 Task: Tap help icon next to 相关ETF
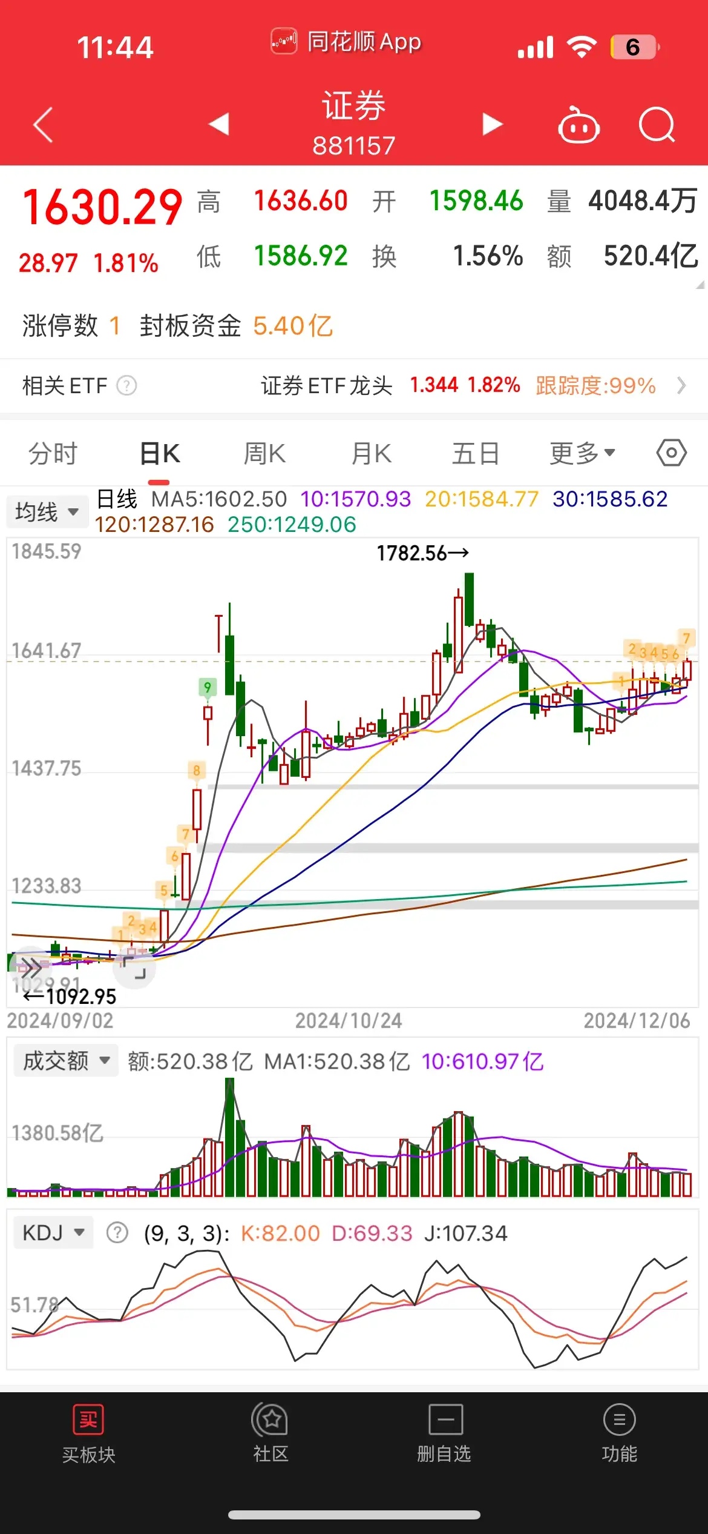tap(126, 385)
